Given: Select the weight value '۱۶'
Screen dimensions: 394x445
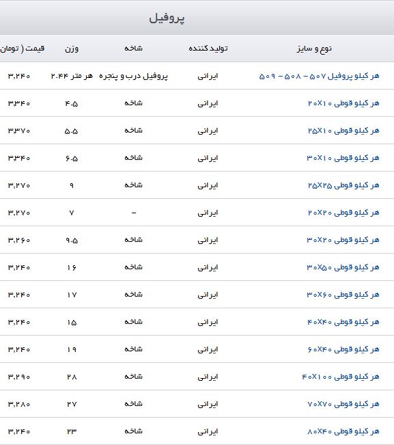Looking at the screenshot, I should point(72,268).
